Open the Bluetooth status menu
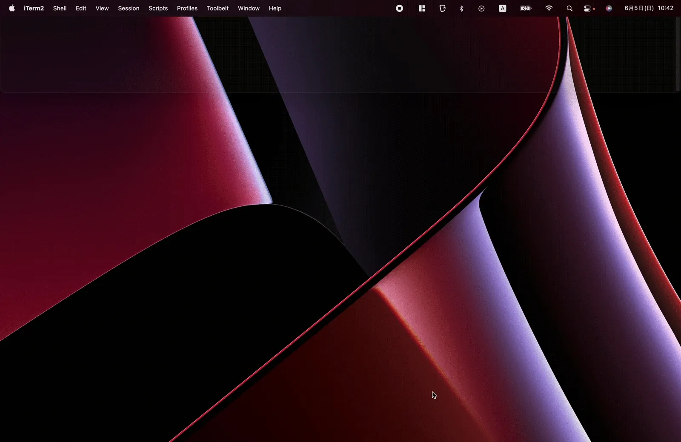681x442 pixels. tap(461, 8)
